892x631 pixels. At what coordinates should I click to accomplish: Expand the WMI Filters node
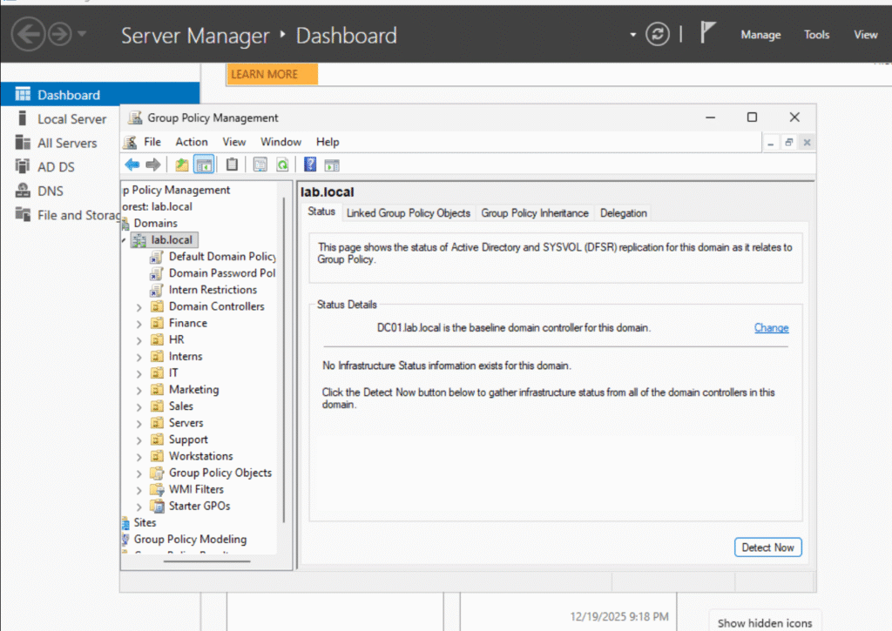pos(139,490)
